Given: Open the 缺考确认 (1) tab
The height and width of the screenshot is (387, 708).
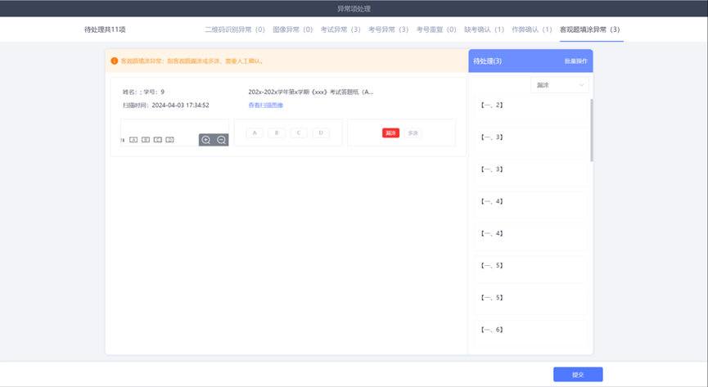Looking at the screenshot, I should coord(484,29).
